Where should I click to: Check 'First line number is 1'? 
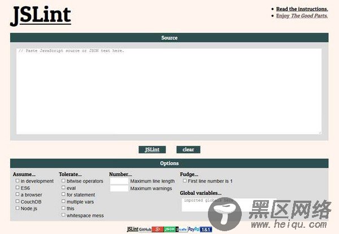click(185, 180)
